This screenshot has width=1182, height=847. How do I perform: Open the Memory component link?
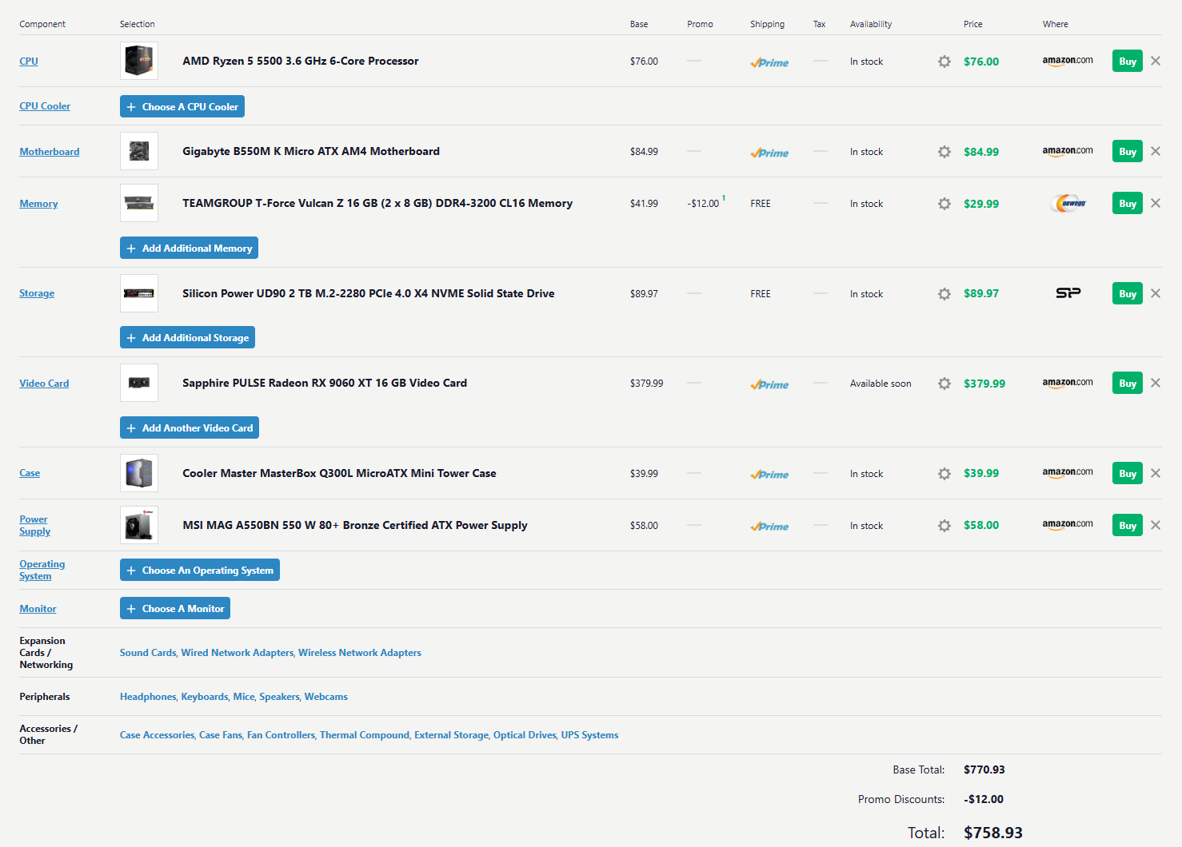(38, 203)
